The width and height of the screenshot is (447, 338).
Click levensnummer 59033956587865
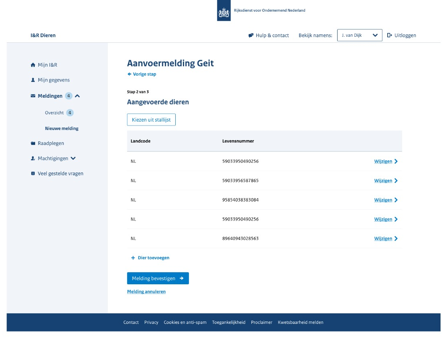(240, 181)
